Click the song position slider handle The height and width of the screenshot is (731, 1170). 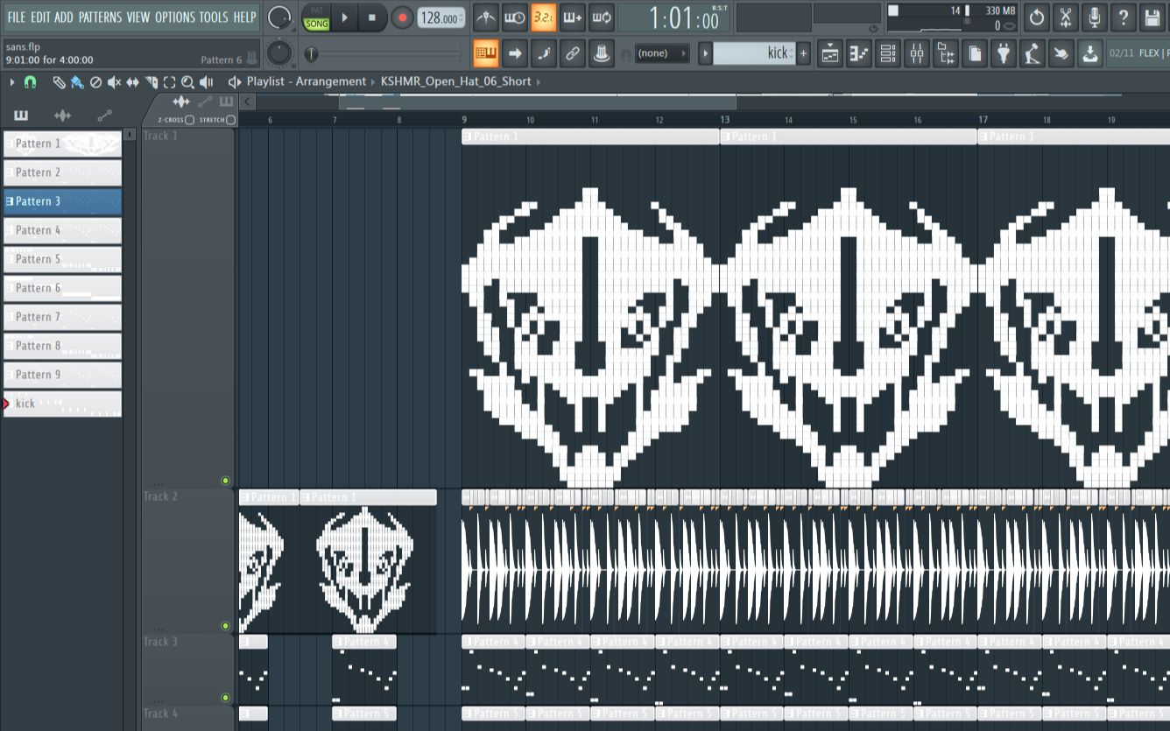311,54
